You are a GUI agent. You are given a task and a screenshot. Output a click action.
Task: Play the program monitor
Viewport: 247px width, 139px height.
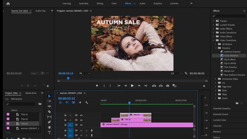tap(132, 86)
